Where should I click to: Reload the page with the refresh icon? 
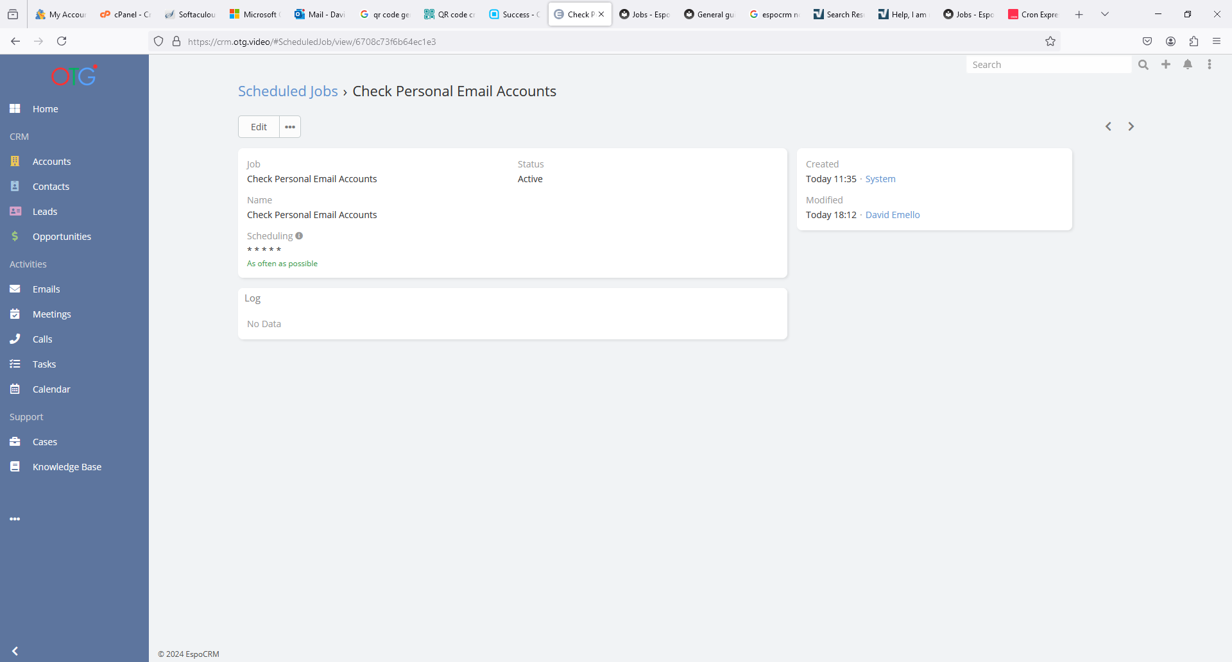click(x=62, y=42)
